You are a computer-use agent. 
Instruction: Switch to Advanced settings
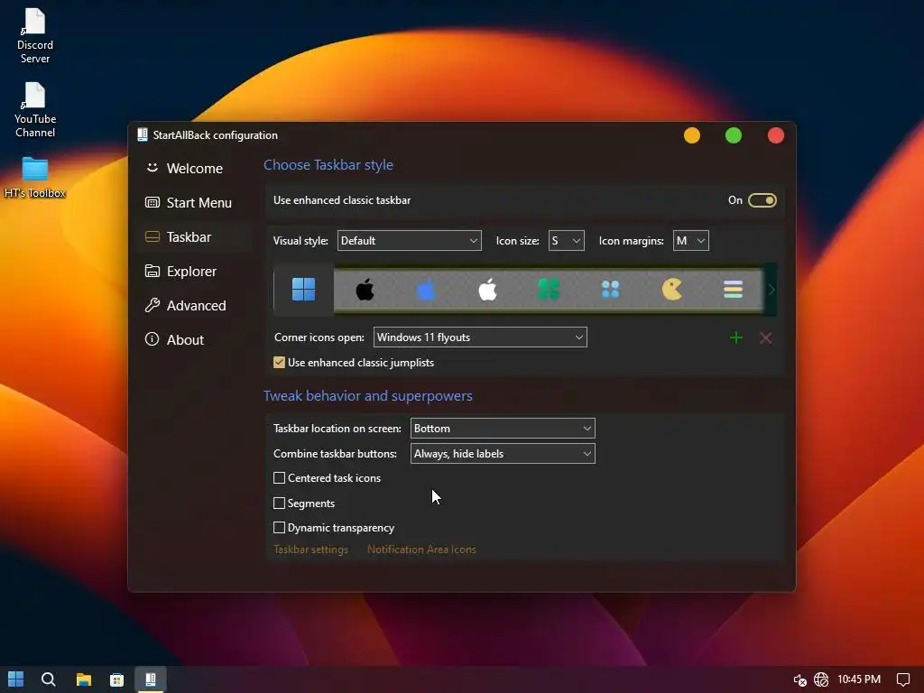click(x=195, y=305)
